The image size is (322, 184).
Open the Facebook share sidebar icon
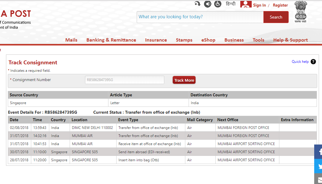[318, 151]
